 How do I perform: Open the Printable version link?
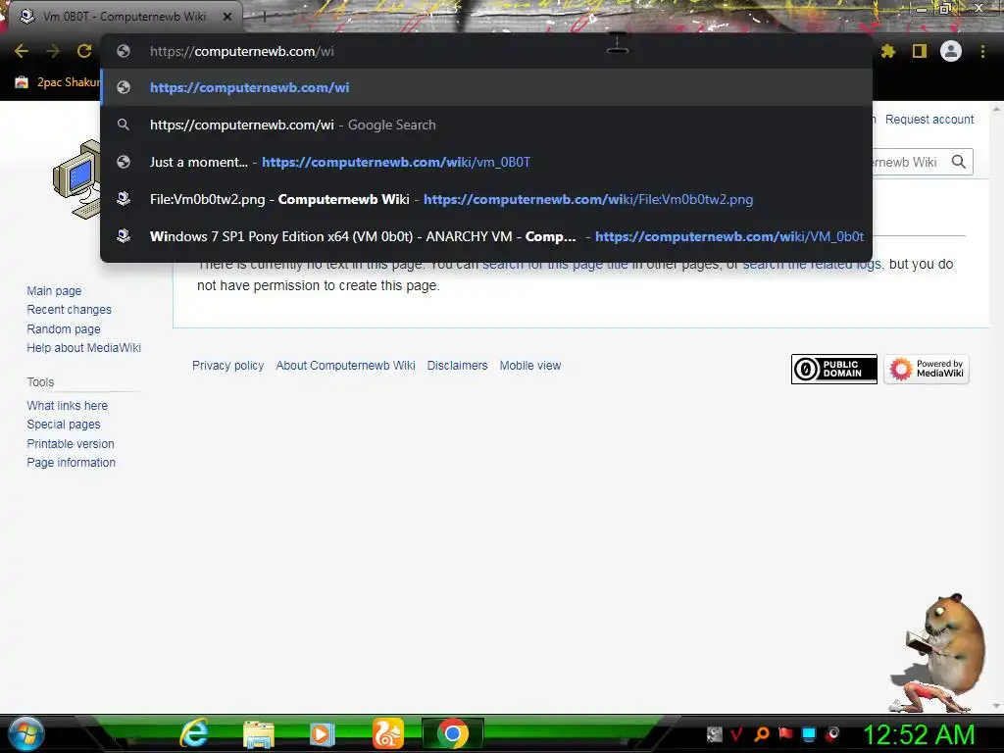click(x=71, y=444)
